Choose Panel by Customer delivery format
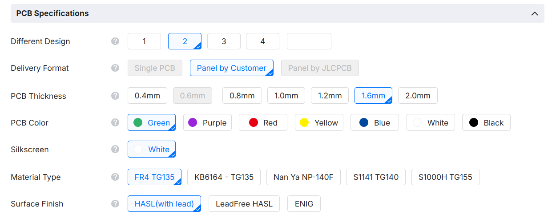The image size is (552, 223). 232,68
